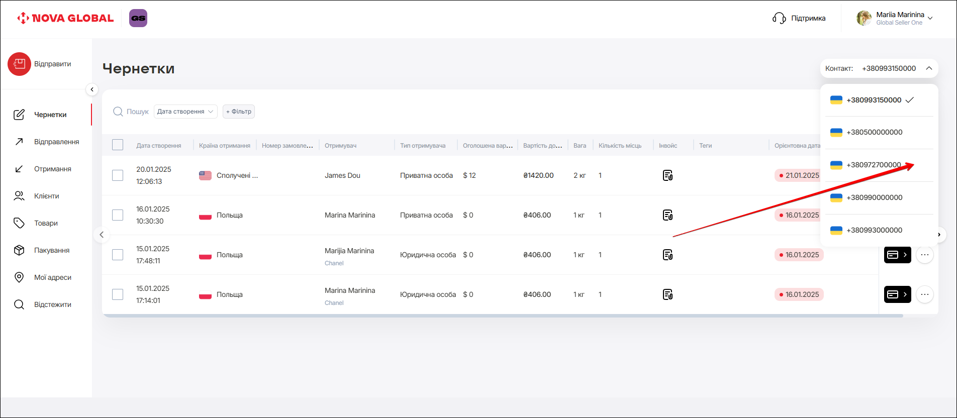Open Дата створення sort dropdown
This screenshot has height=418, width=957.
click(x=185, y=112)
